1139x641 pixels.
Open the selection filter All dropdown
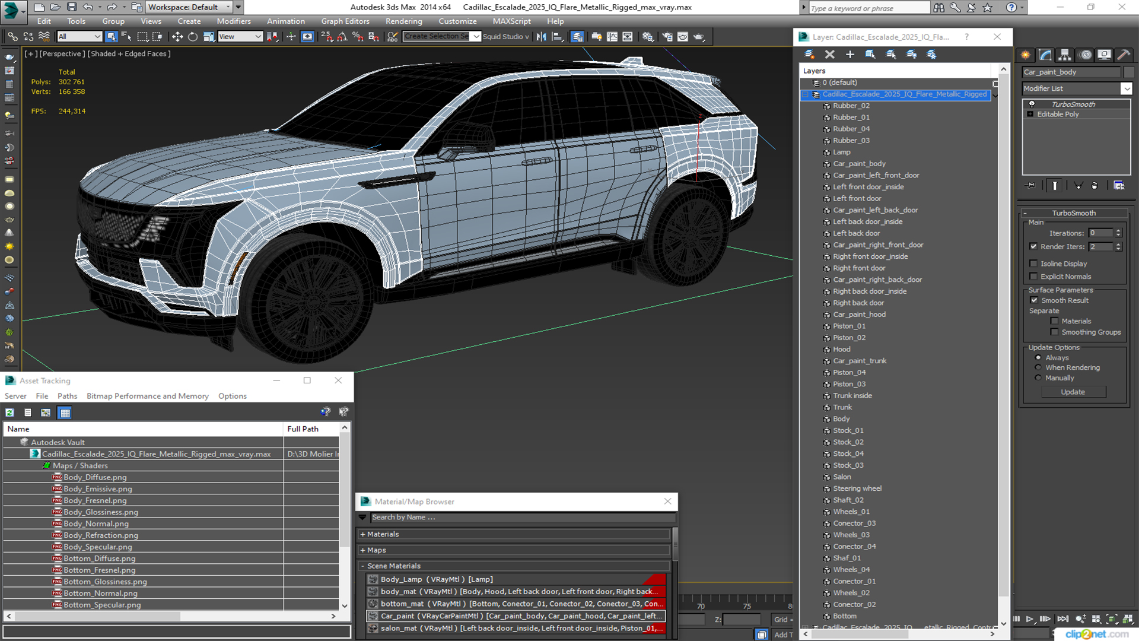pyautogui.click(x=79, y=37)
